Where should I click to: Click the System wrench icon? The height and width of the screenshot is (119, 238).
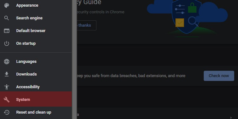[x=7, y=100]
